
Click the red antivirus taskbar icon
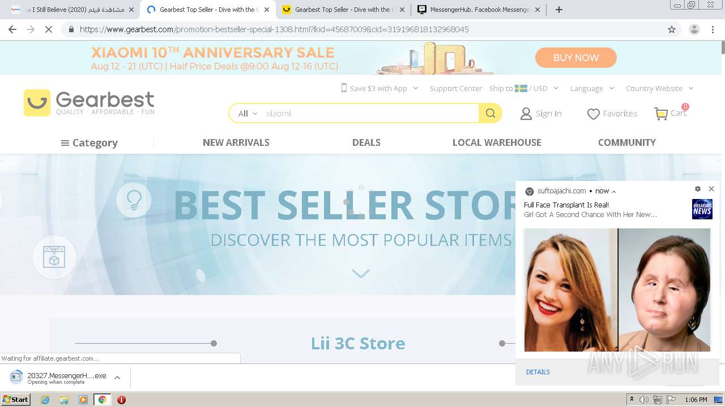(x=121, y=400)
